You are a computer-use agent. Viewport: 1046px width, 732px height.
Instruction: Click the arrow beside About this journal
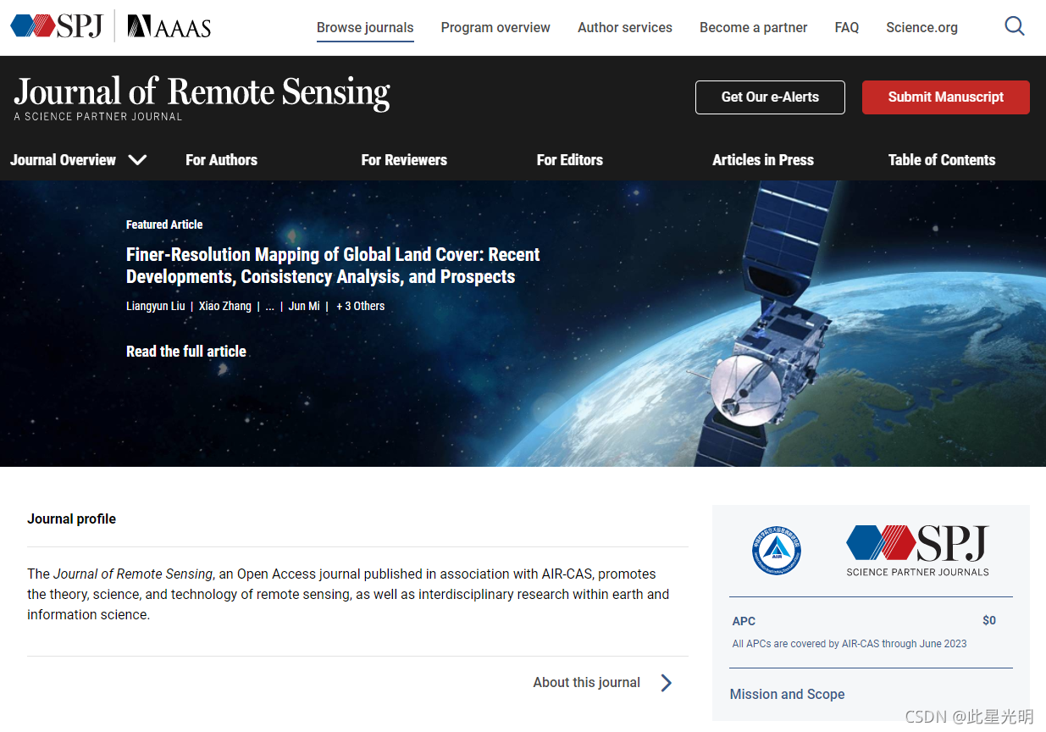click(x=667, y=683)
